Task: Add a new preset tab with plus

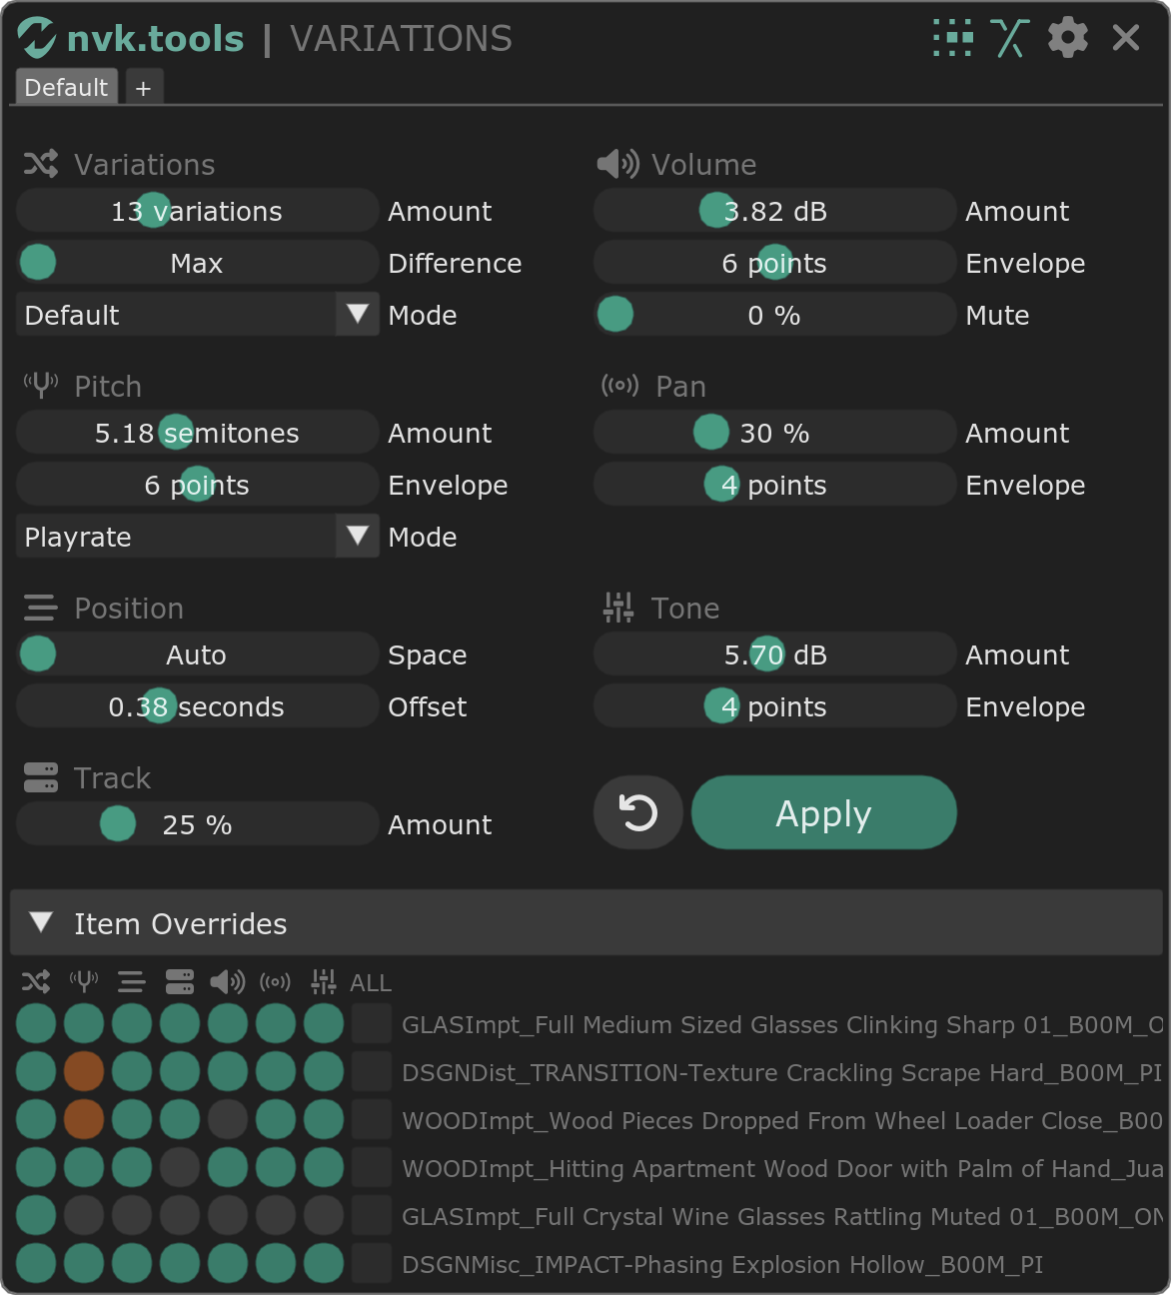Action: 143,88
